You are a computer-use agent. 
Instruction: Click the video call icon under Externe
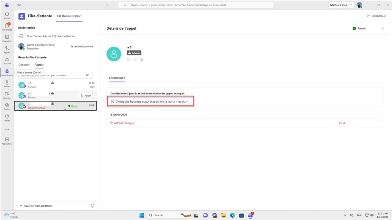[135, 59]
